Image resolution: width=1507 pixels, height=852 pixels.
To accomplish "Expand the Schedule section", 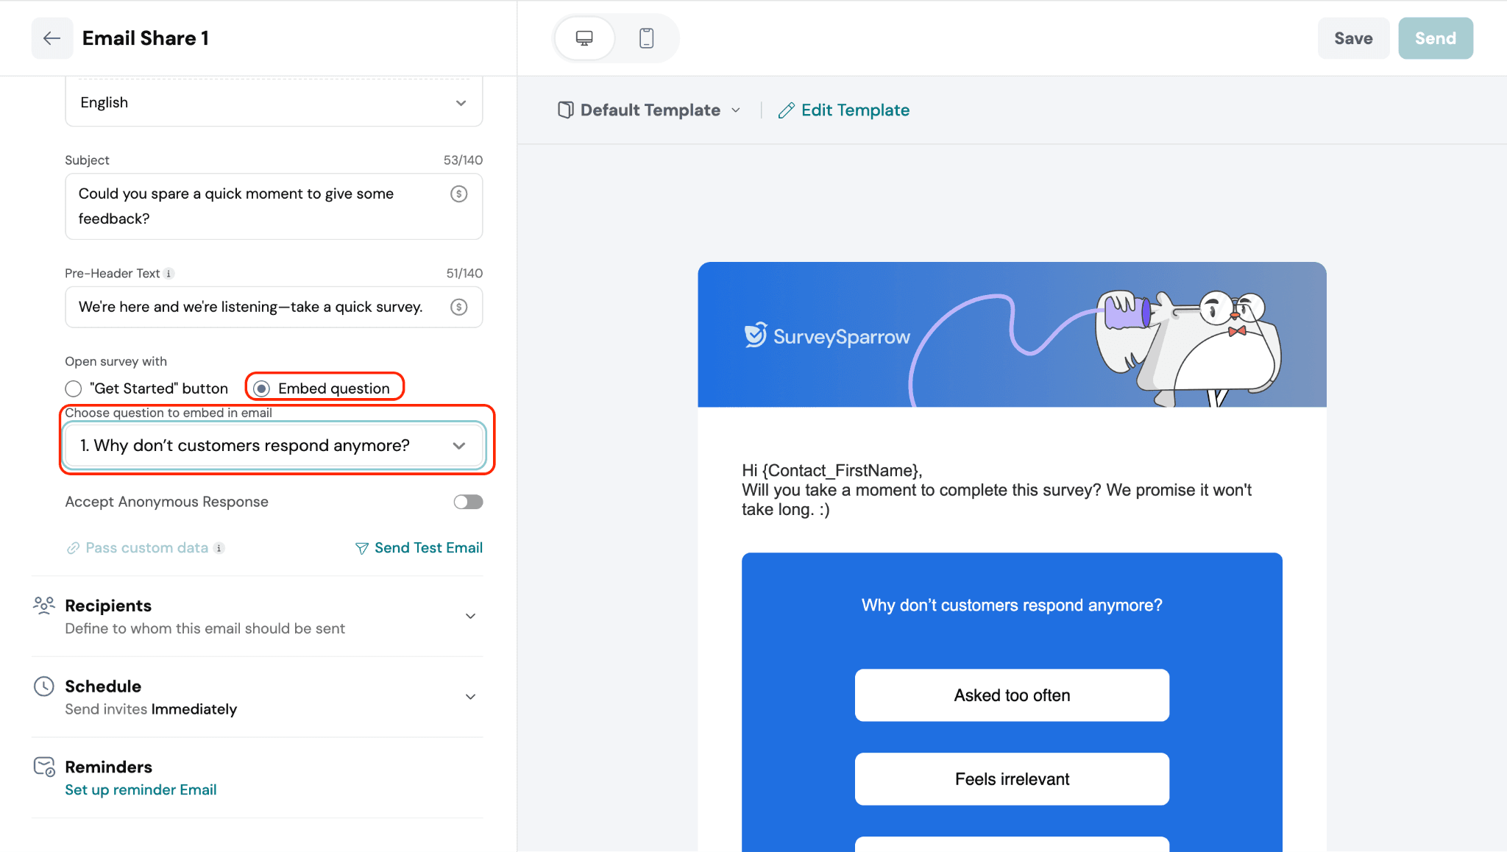I will (470, 697).
